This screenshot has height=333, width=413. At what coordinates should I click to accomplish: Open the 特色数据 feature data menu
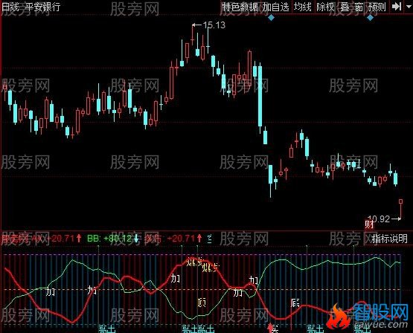pyautogui.click(x=240, y=7)
